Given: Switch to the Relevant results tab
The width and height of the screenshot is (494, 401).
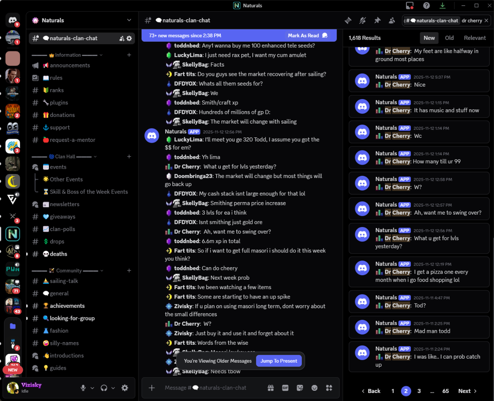Looking at the screenshot, I should pyautogui.click(x=475, y=38).
